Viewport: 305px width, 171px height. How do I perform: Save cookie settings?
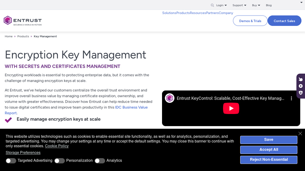tap(269, 140)
